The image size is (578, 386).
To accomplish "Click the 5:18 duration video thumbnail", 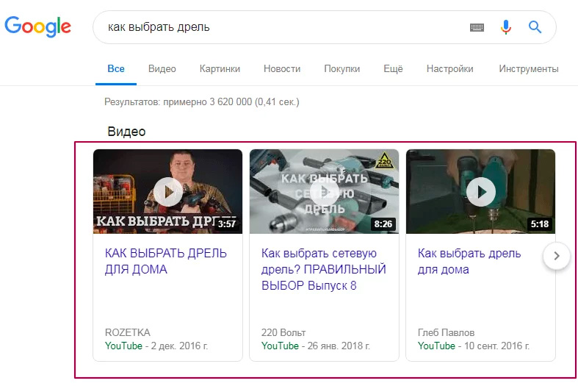I will (x=480, y=191).
